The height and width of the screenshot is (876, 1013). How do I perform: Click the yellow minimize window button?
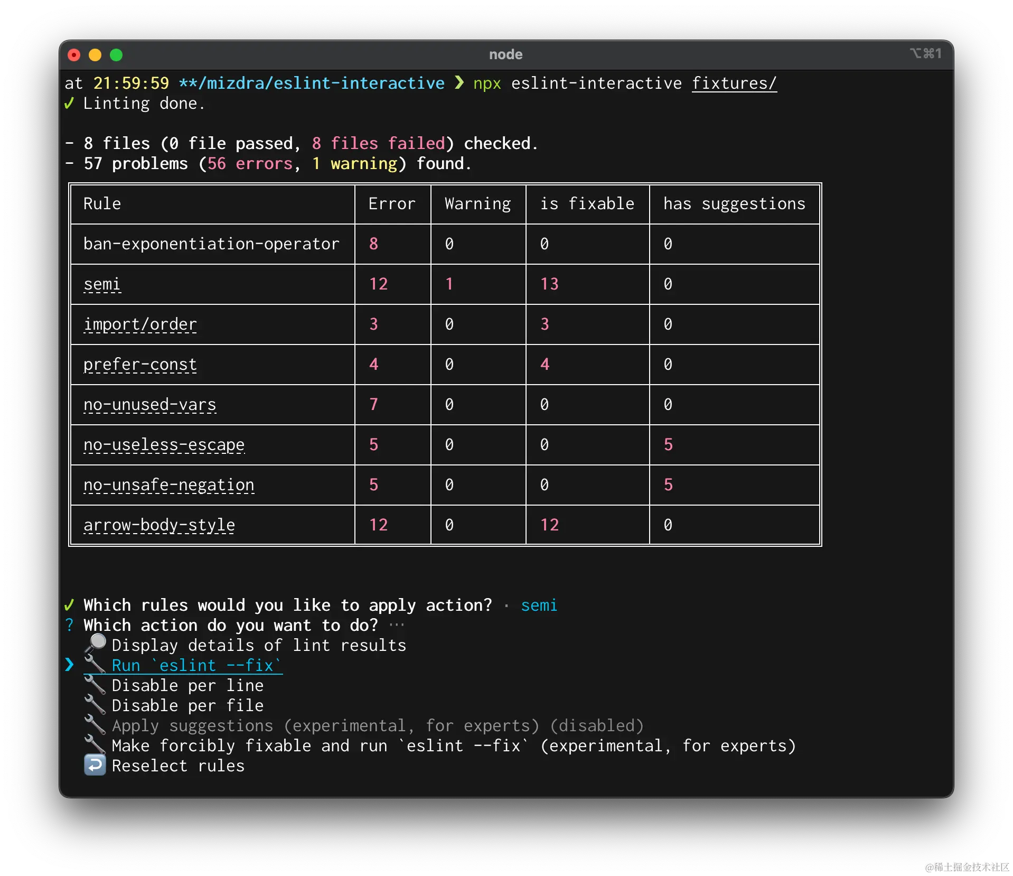pos(95,55)
